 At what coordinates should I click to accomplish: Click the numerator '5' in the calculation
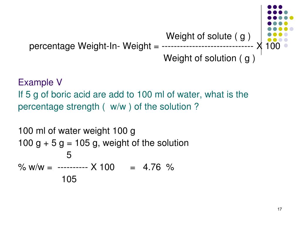coord(69,155)
